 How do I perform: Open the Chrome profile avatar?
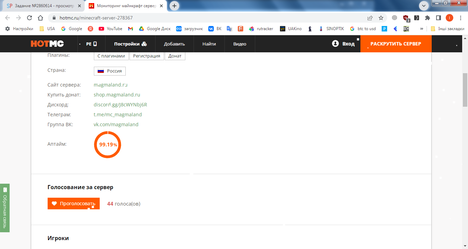click(x=449, y=18)
